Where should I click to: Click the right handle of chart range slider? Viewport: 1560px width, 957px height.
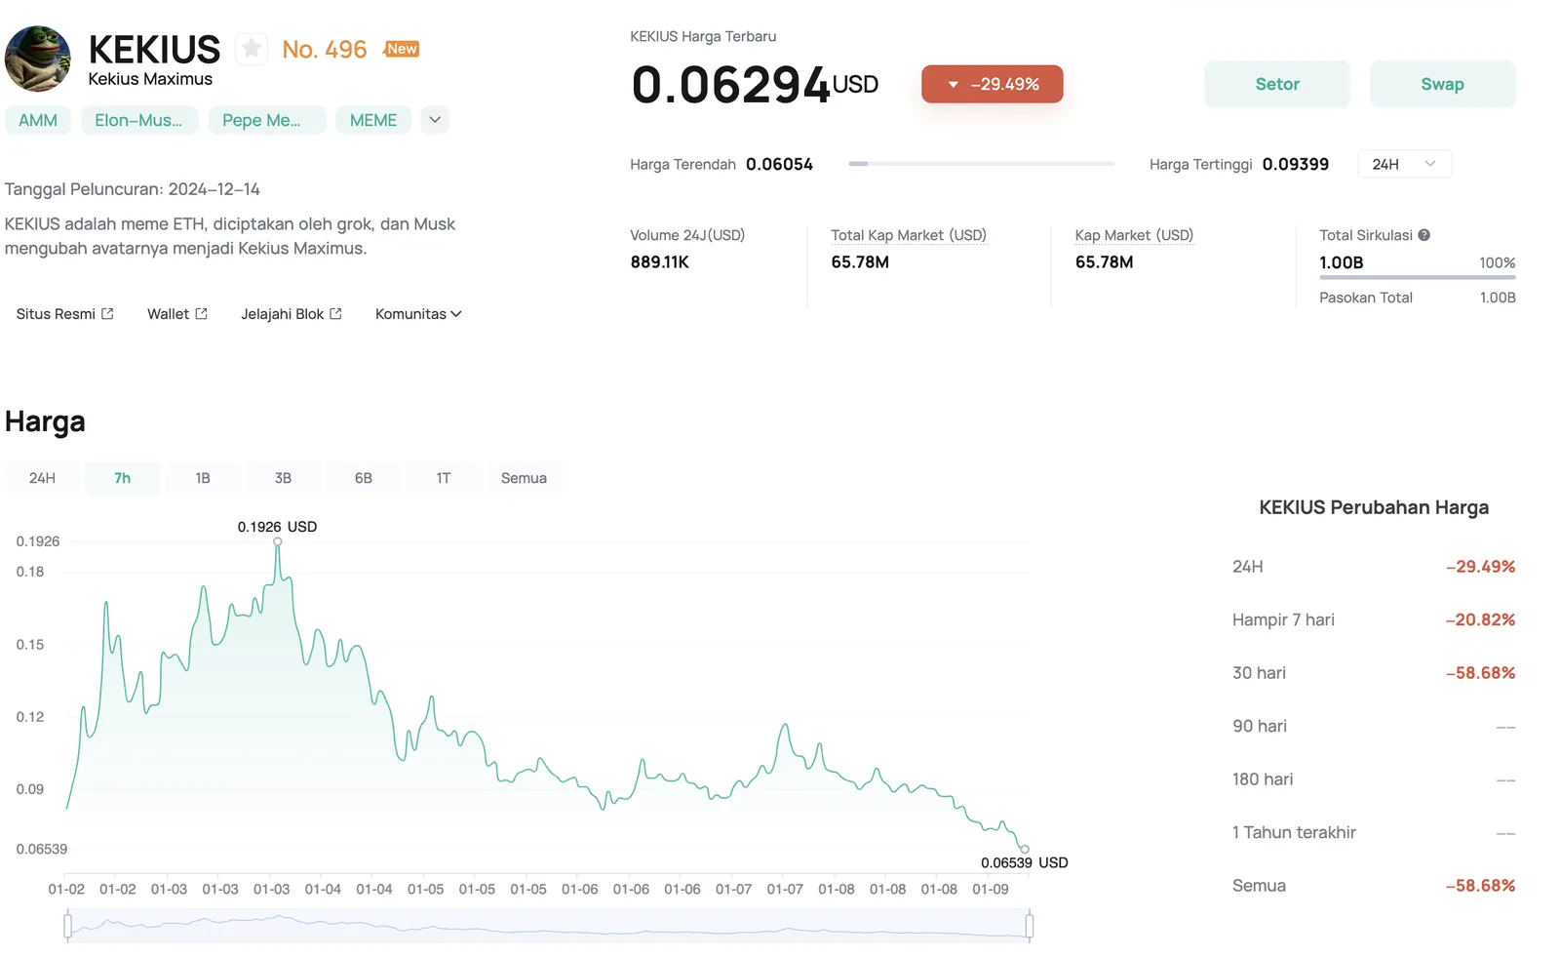point(1030,925)
